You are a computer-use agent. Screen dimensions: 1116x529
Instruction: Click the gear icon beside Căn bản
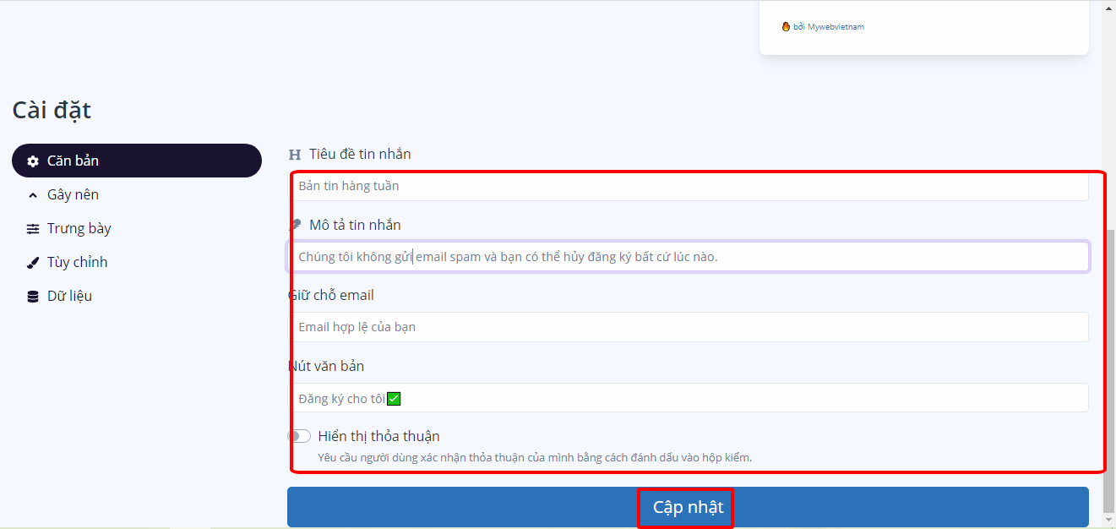tap(33, 161)
